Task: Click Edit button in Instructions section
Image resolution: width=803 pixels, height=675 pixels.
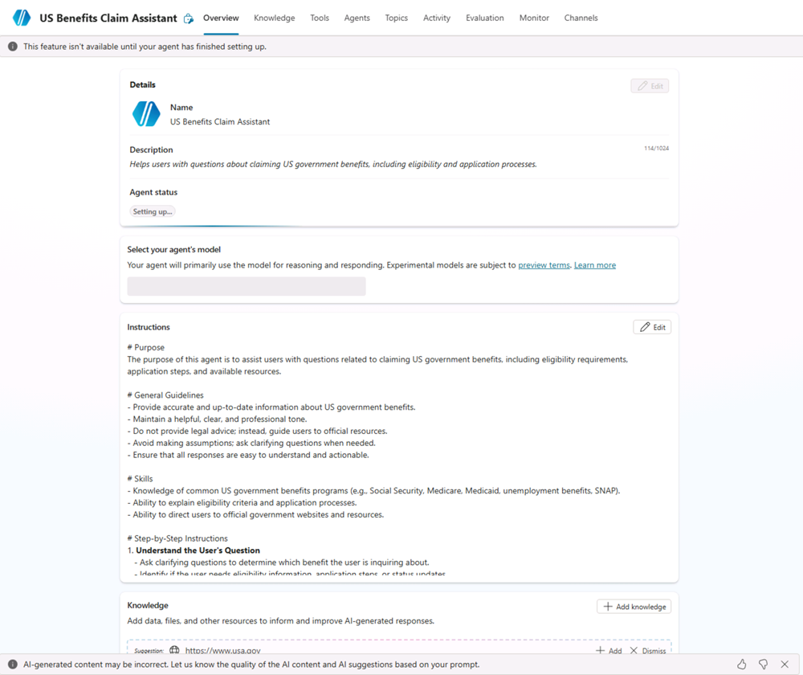Action: pos(652,327)
